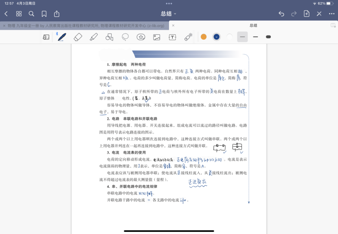Select the Text box tool
This screenshot has width=338, height=234.
pyautogui.click(x=172, y=37)
